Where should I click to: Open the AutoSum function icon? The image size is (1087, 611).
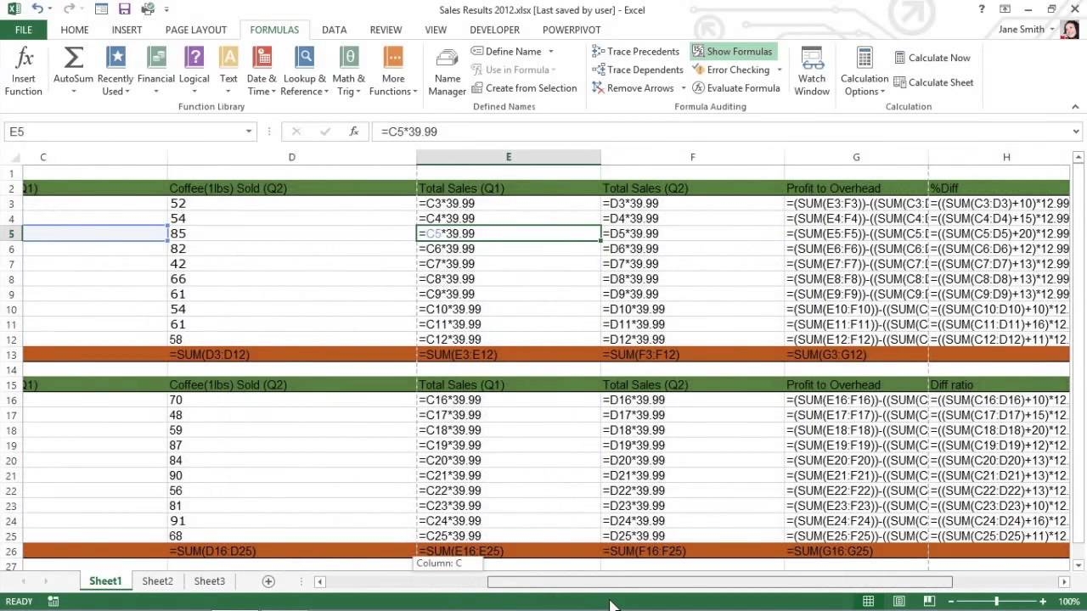[x=73, y=59]
